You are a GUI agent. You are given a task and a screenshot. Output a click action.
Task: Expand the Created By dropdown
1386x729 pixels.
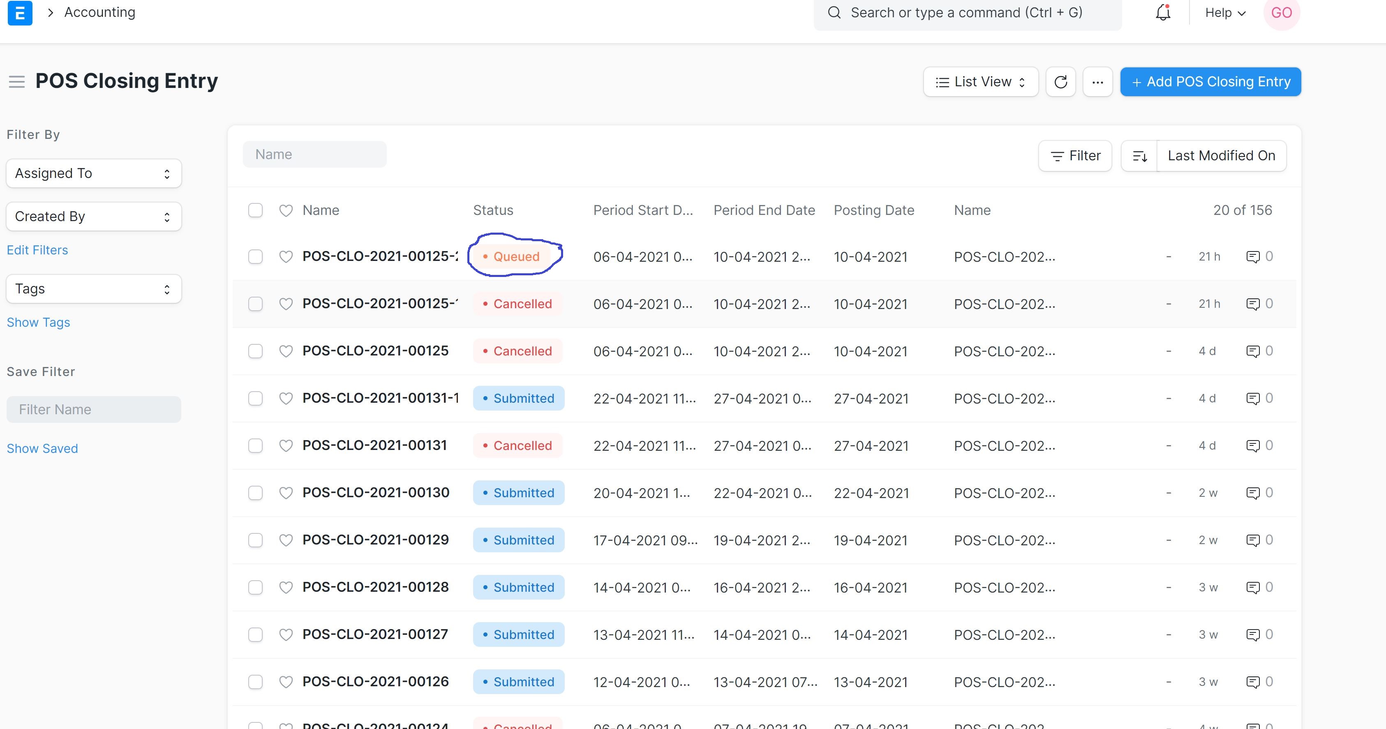93,216
